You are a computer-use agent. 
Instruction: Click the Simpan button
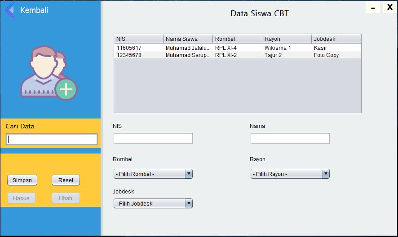point(22,180)
